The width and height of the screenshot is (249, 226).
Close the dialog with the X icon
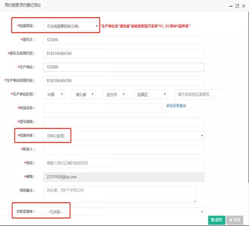pyautogui.click(x=244, y=6)
